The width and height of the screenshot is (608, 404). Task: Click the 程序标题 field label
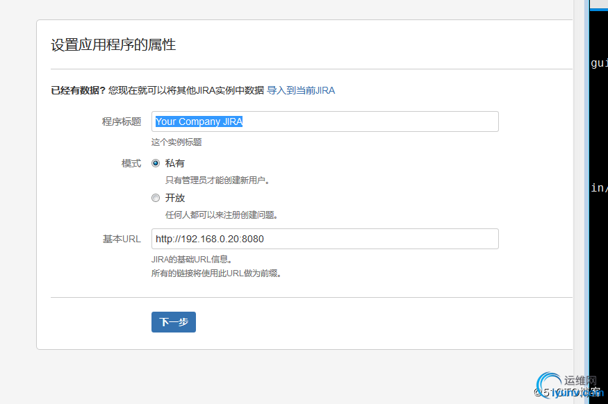[x=122, y=121]
